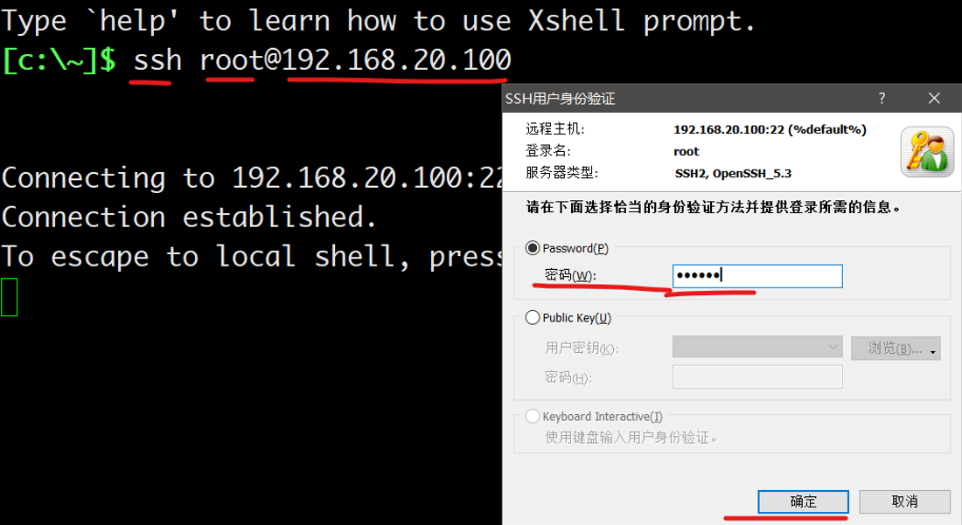Click the green terminal cursor block
The height and width of the screenshot is (525, 962).
10,297
